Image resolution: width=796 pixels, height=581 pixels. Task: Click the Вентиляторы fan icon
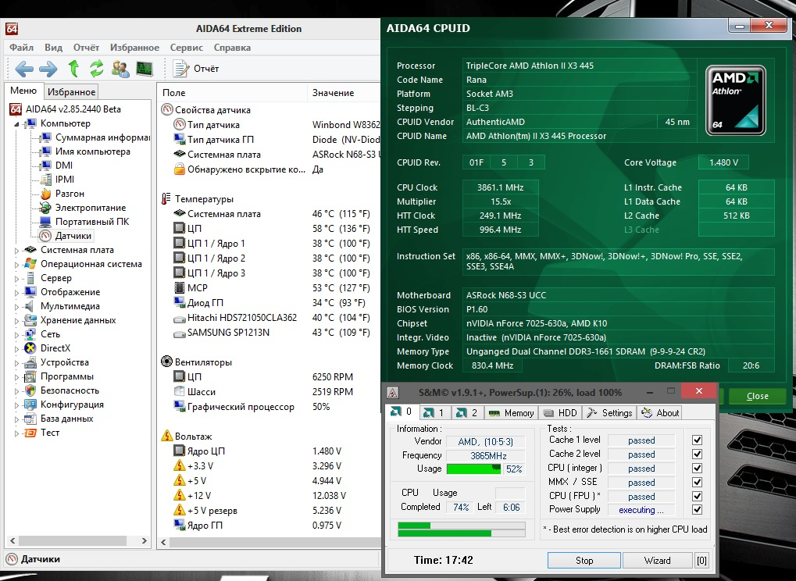[166, 362]
